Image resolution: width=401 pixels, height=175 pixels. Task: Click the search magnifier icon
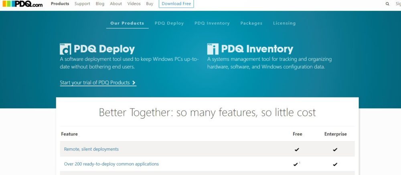pyautogui.click(x=387, y=4)
